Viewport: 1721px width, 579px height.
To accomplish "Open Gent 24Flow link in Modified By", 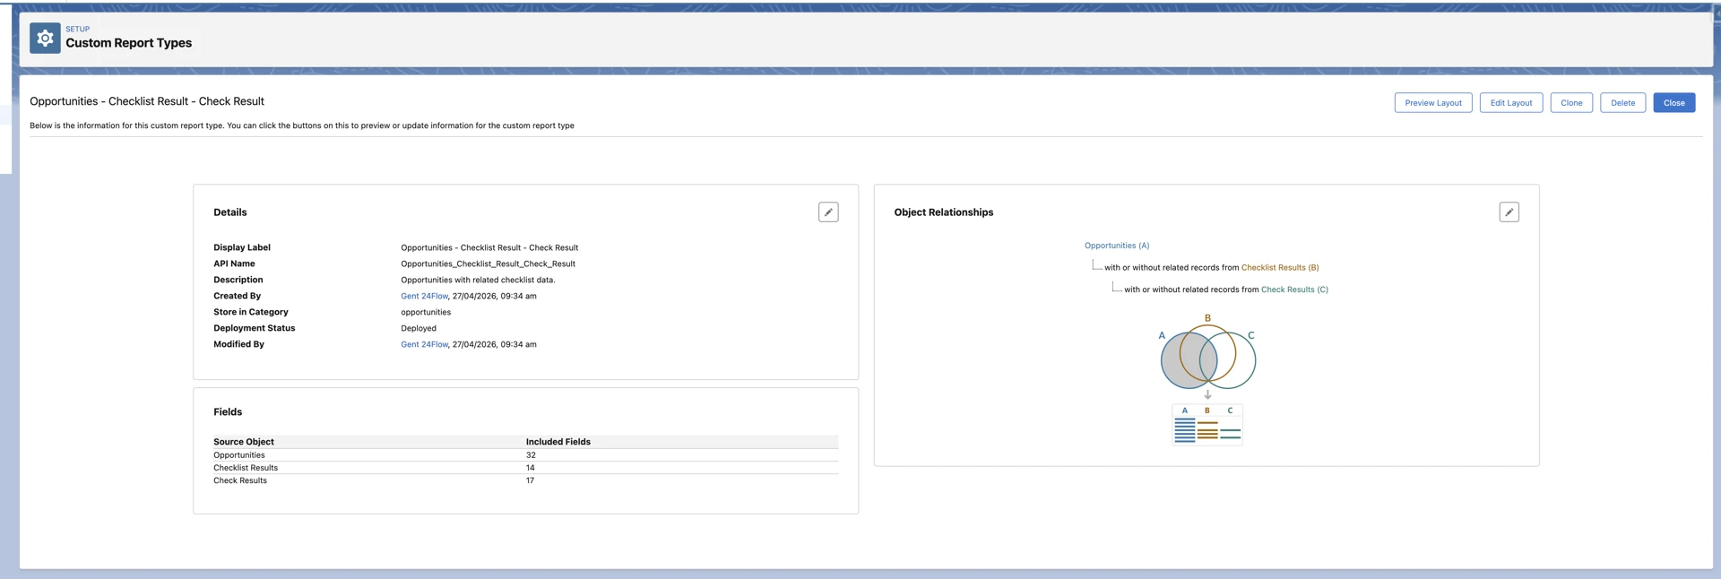I will 424,344.
